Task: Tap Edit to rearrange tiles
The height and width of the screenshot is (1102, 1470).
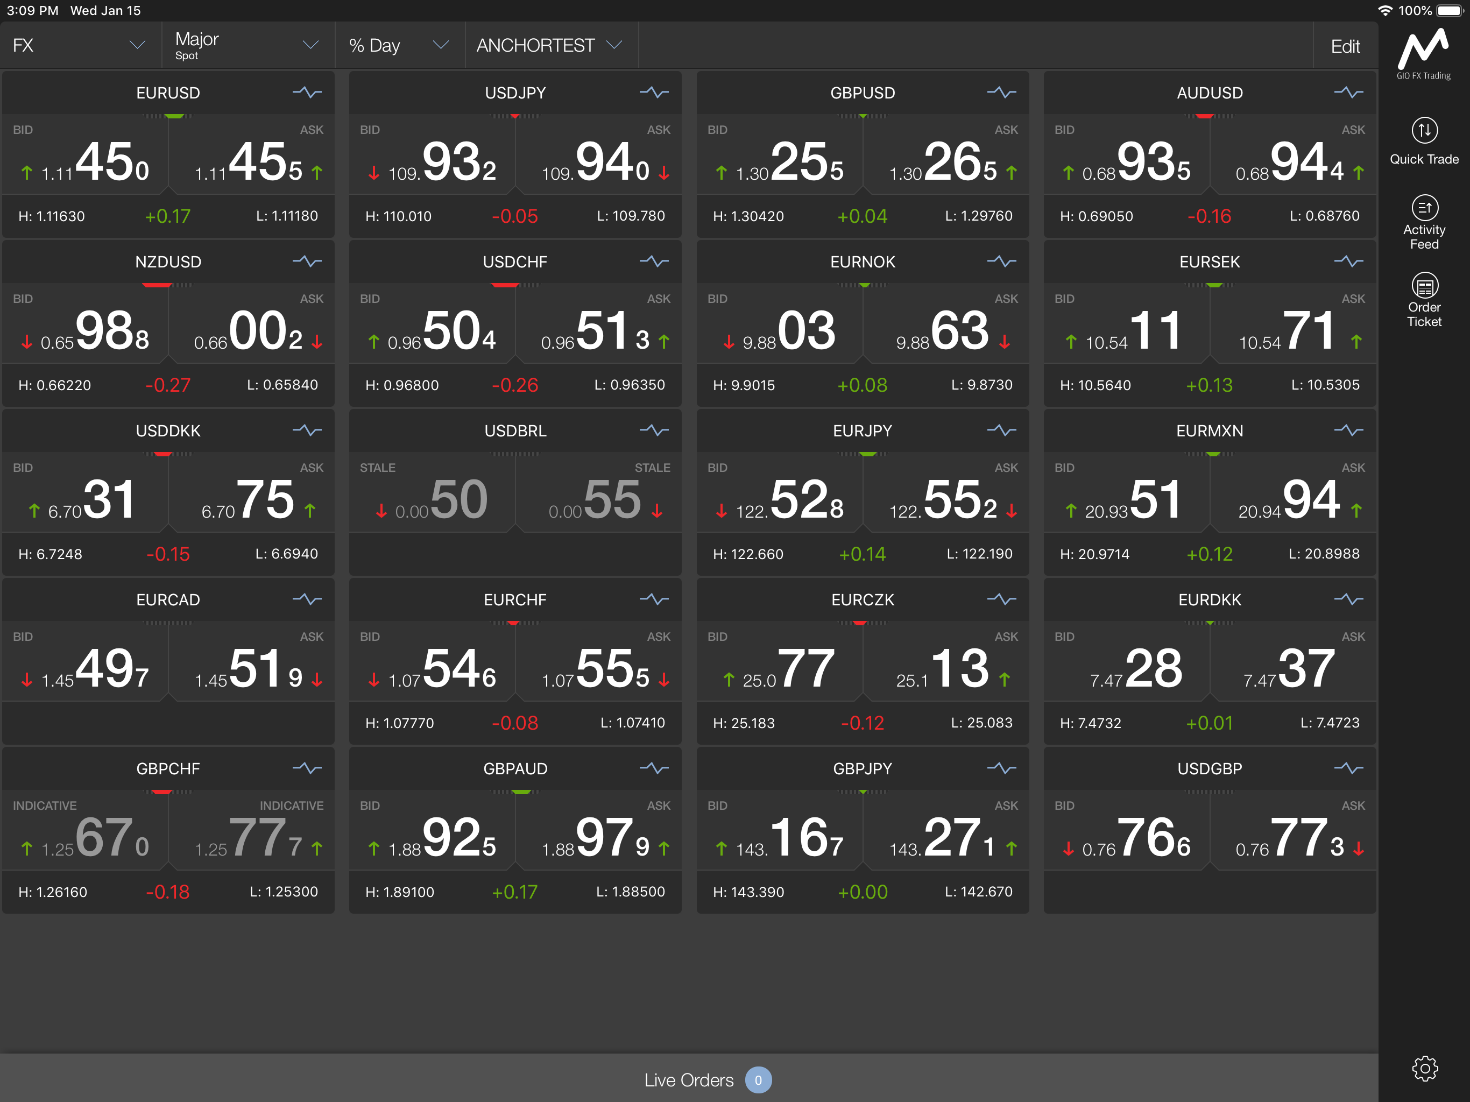Action: click(1345, 46)
